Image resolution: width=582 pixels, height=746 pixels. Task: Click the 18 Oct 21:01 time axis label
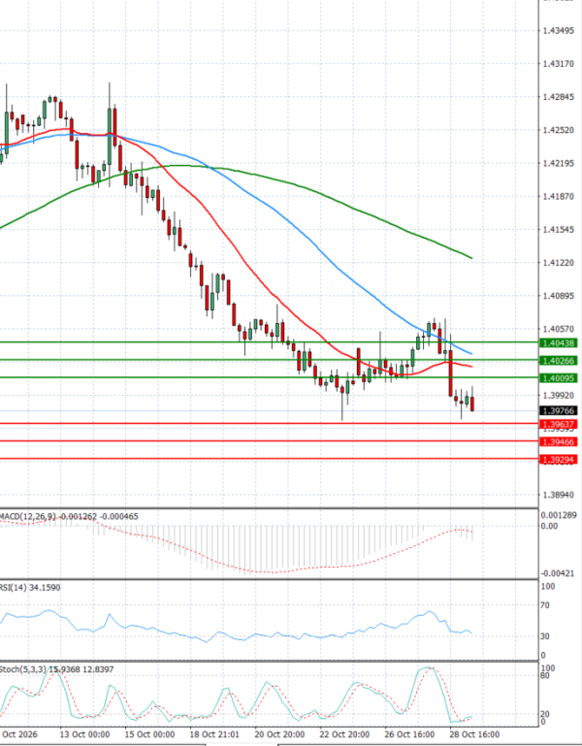pos(214,734)
